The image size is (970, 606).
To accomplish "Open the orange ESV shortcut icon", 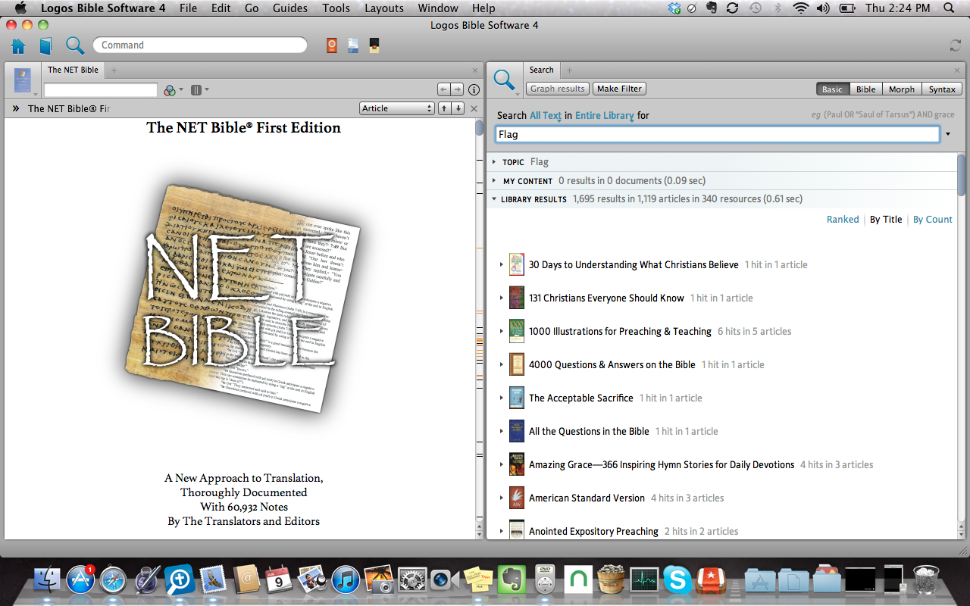I will click(331, 45).
